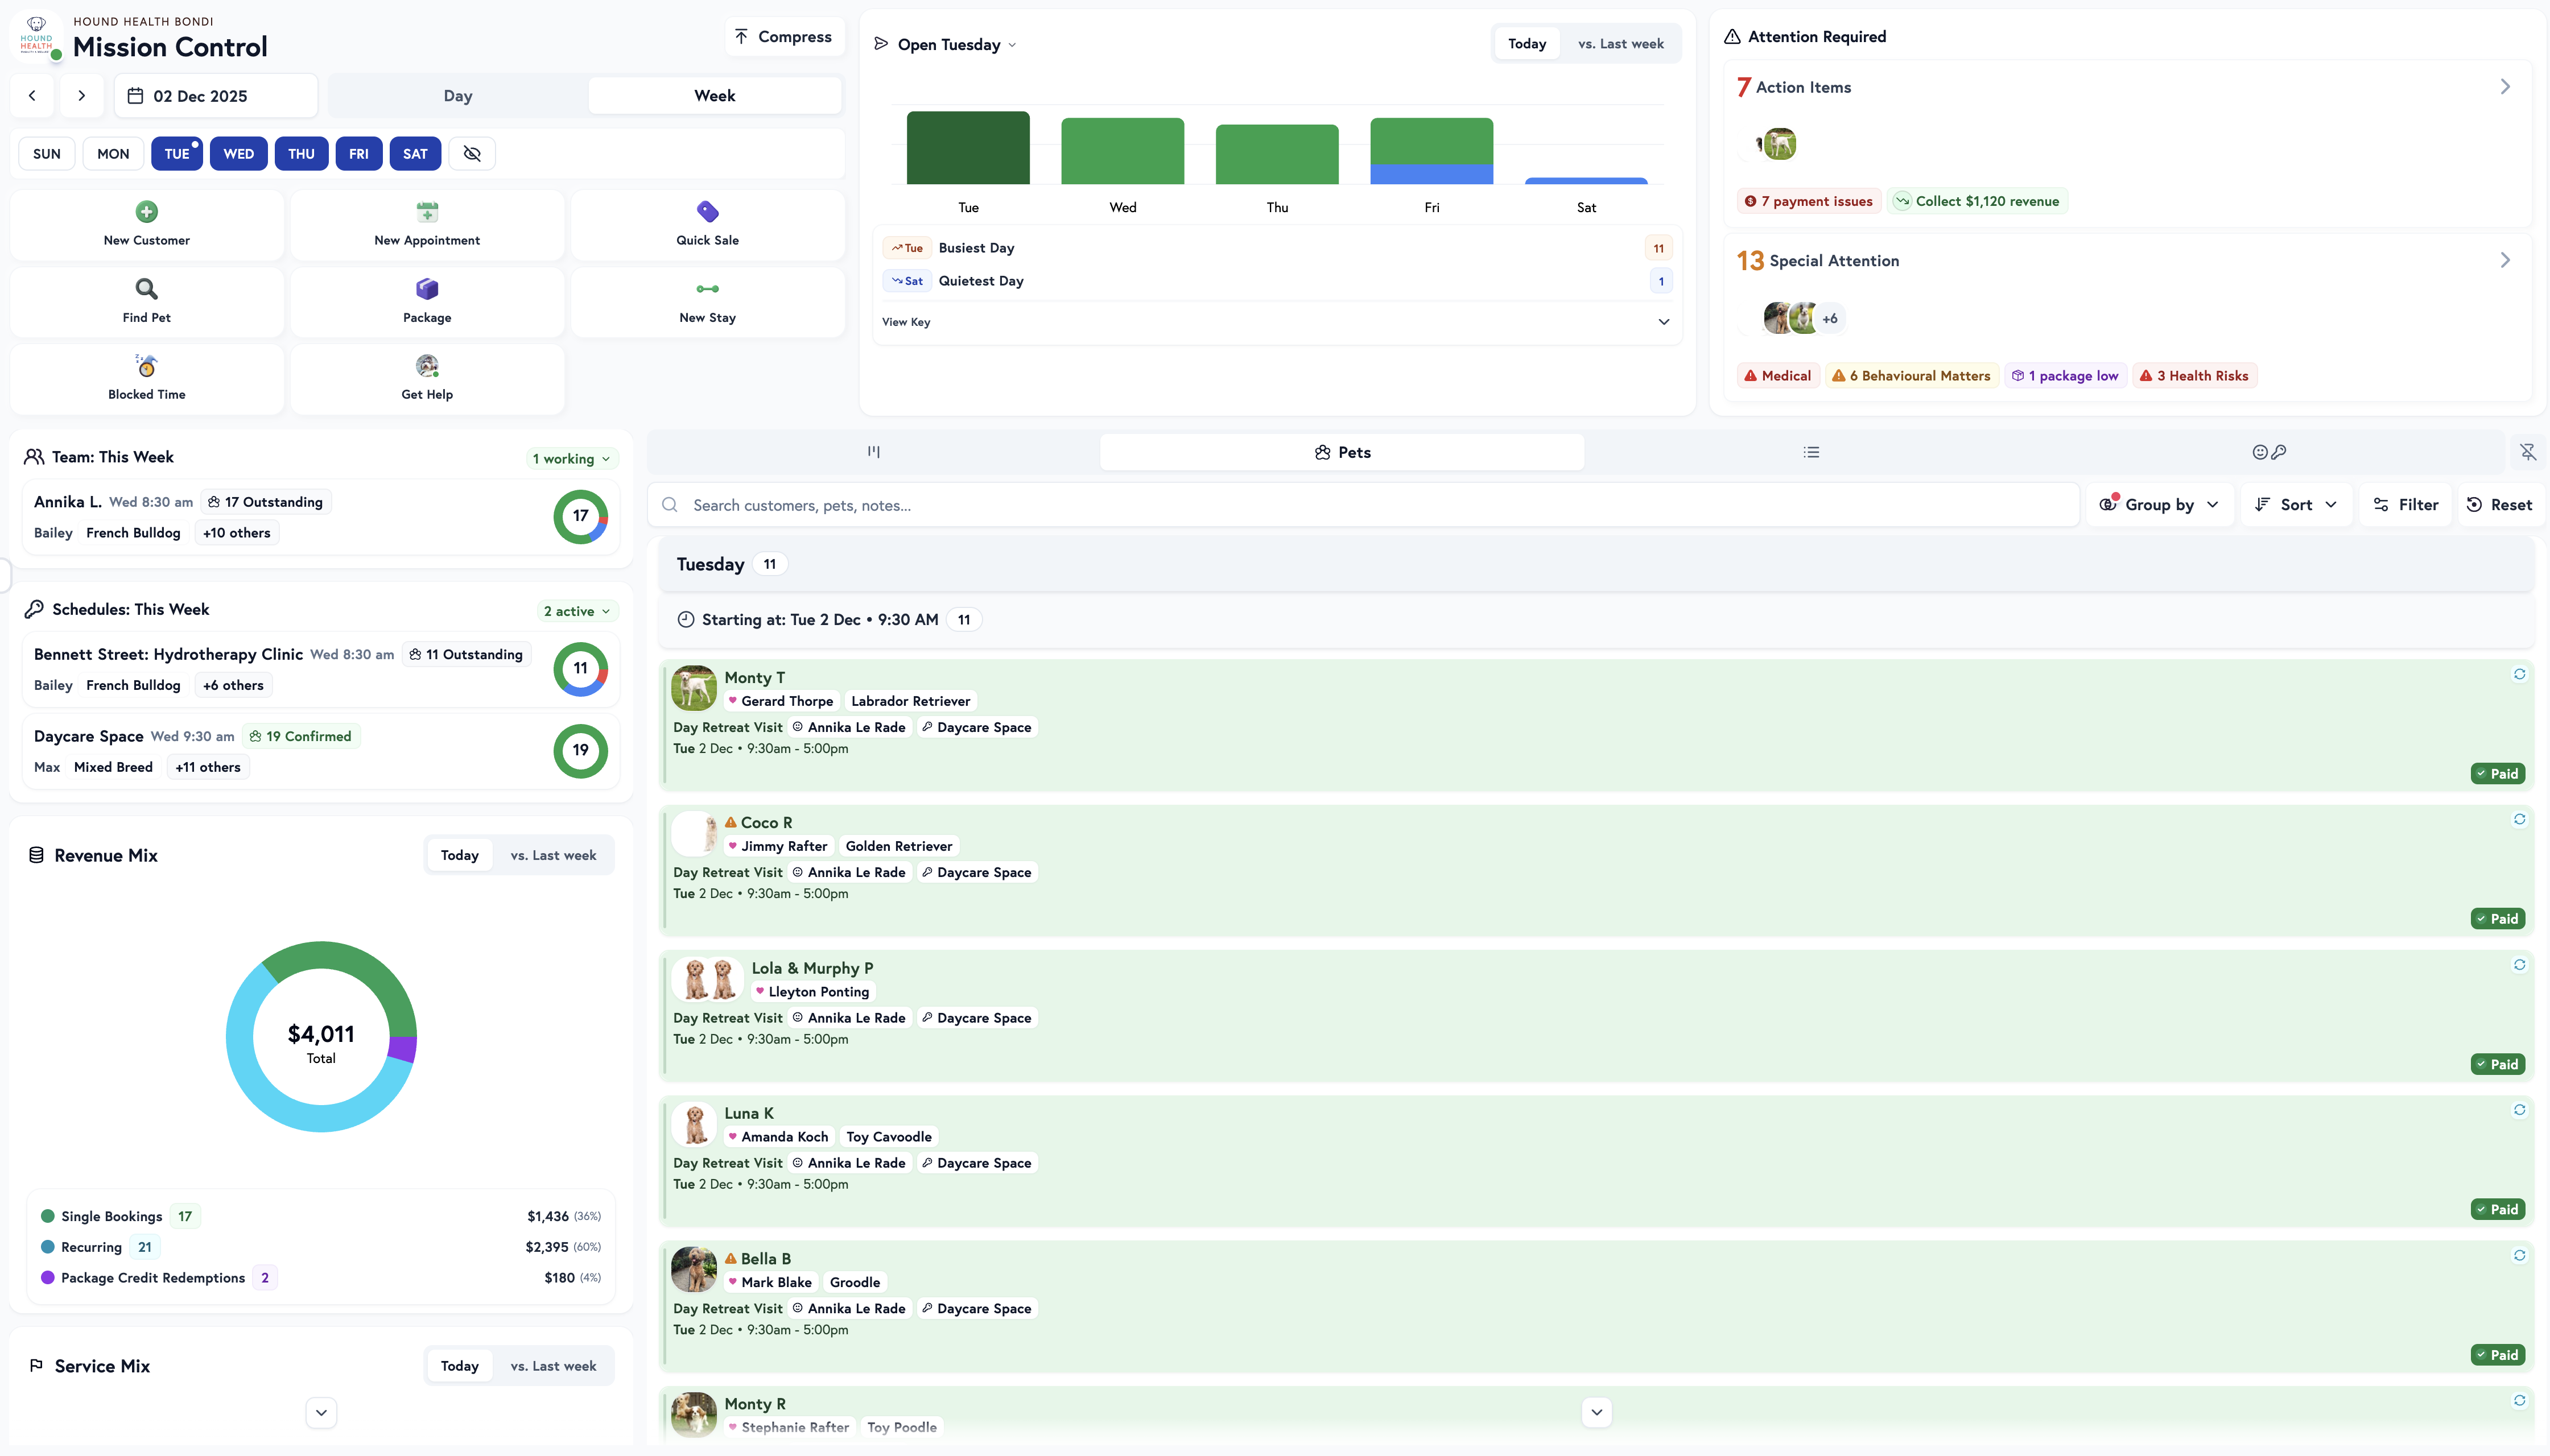Screen dimensions: 2550x1456
Task: Switch to the Day view tab
Action: tap(458, 96)
